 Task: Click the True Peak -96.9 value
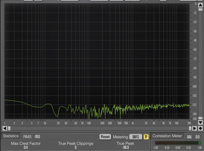point(125,147)
